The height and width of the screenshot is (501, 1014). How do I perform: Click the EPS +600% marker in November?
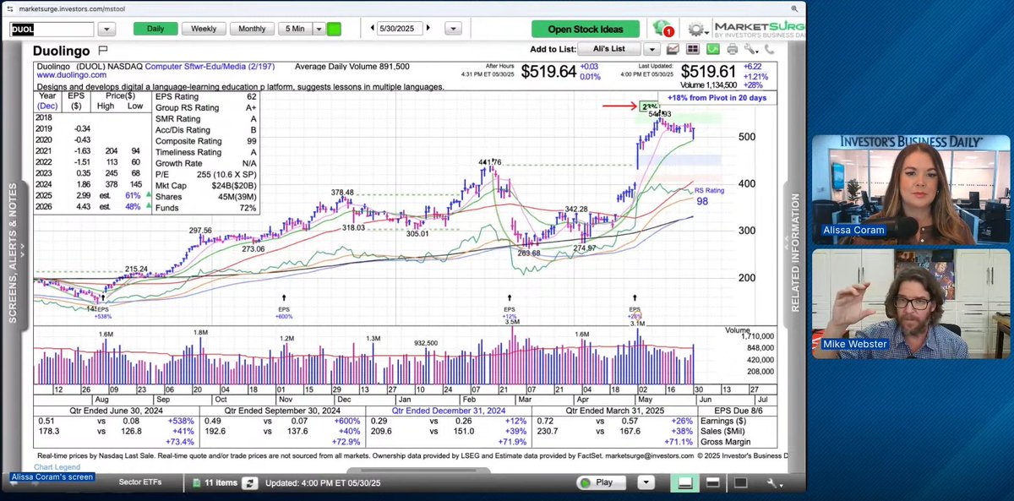(284, 313)
